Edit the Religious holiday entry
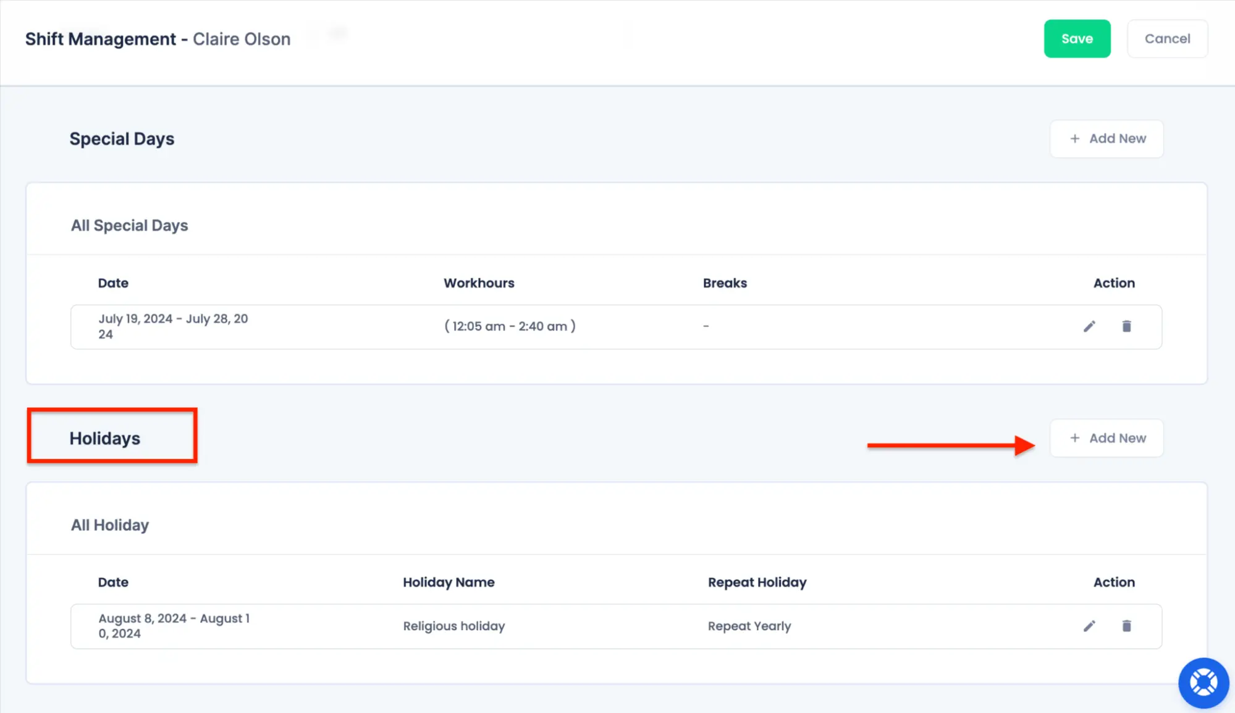 pos(1089,626)
